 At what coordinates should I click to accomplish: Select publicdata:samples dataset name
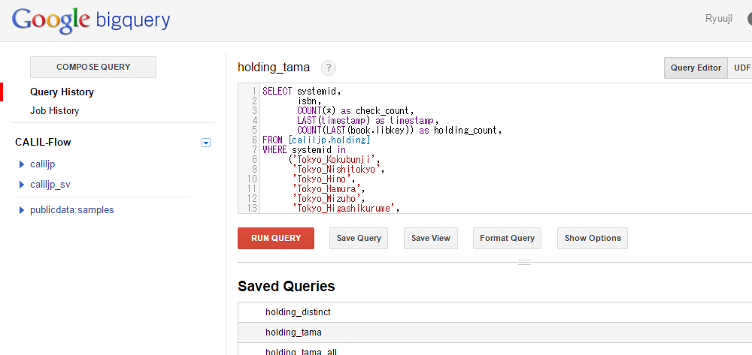(x=72, y=210)
